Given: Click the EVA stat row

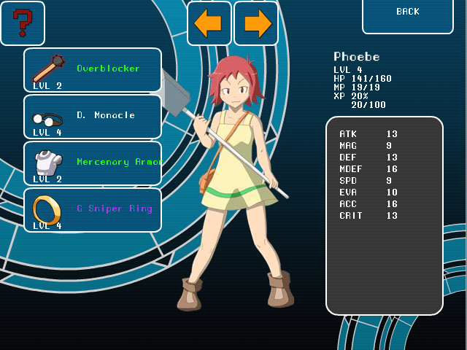Looking at the screenshot, I should (x=368, y=192).
